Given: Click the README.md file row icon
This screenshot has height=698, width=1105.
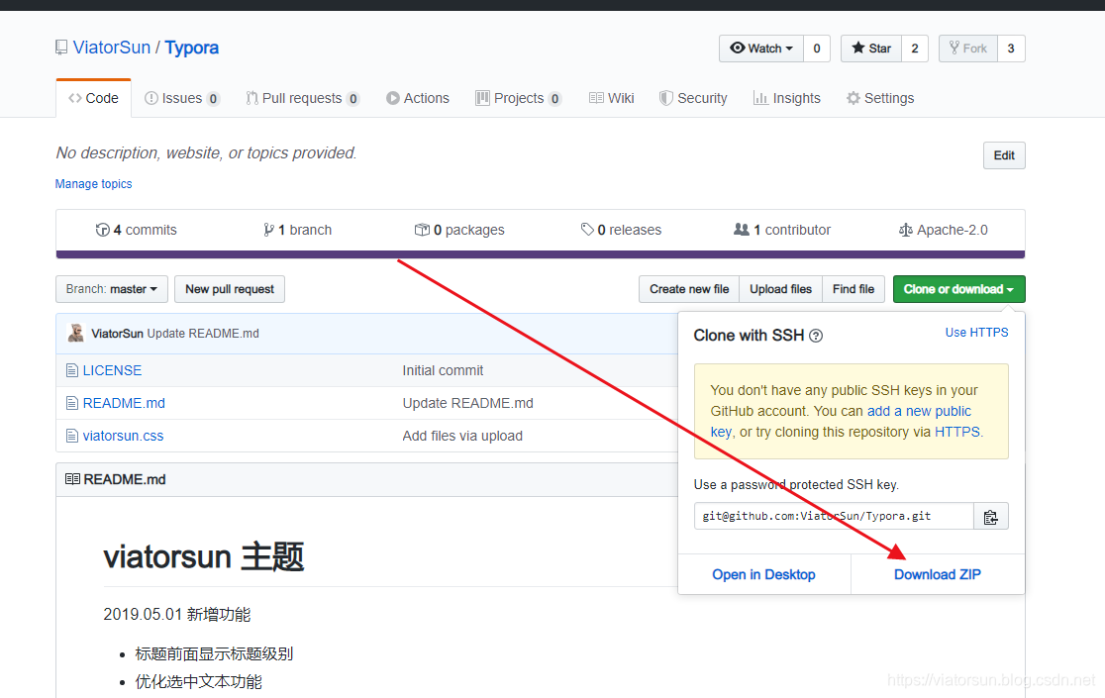Looking at the screenshot, I should tap(72, 403).
